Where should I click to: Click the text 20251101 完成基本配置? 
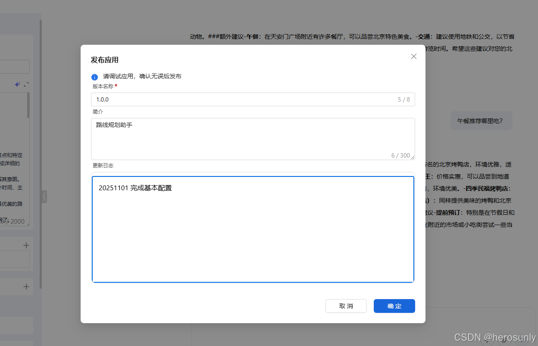coord(135,188)
